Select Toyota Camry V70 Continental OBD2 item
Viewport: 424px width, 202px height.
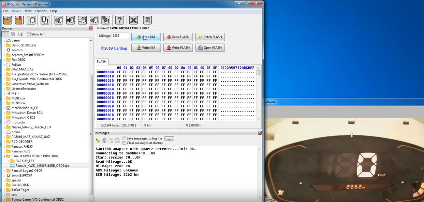(x=38, y=200)
